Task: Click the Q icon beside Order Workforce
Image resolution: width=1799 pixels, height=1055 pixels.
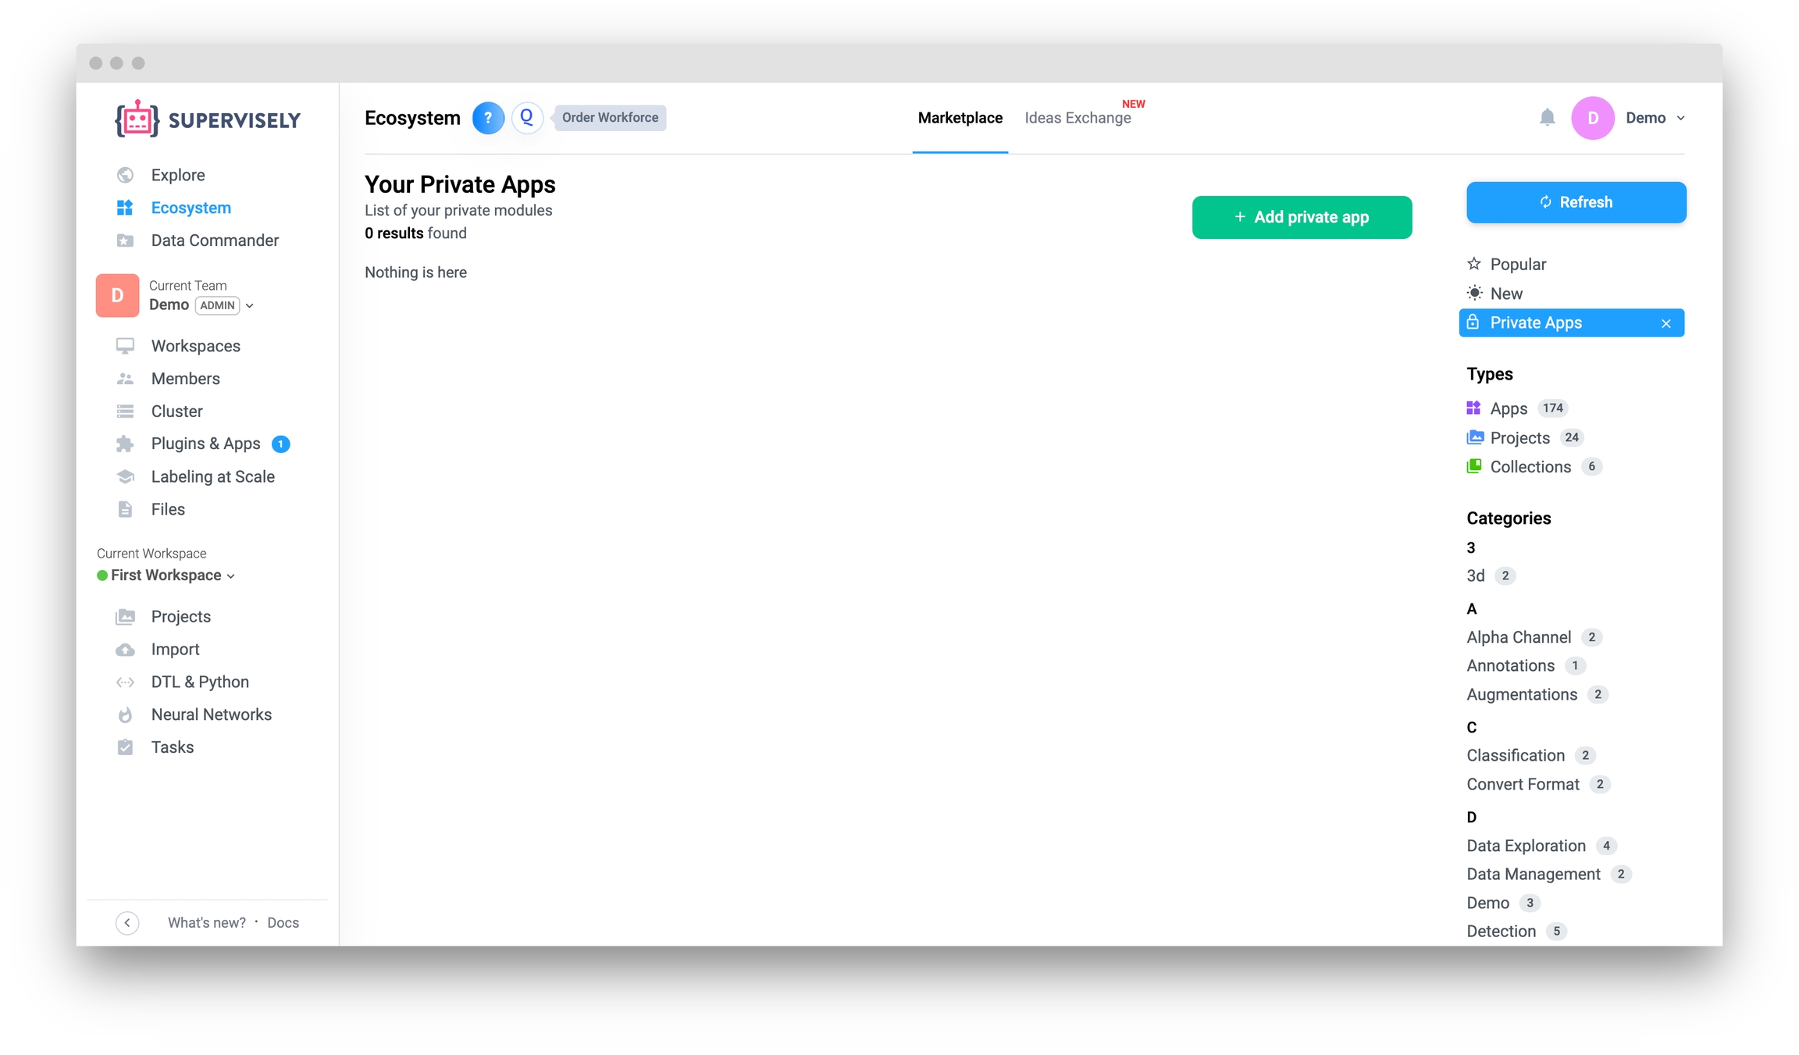Action: pyautogui.click(x=527, y=118)
